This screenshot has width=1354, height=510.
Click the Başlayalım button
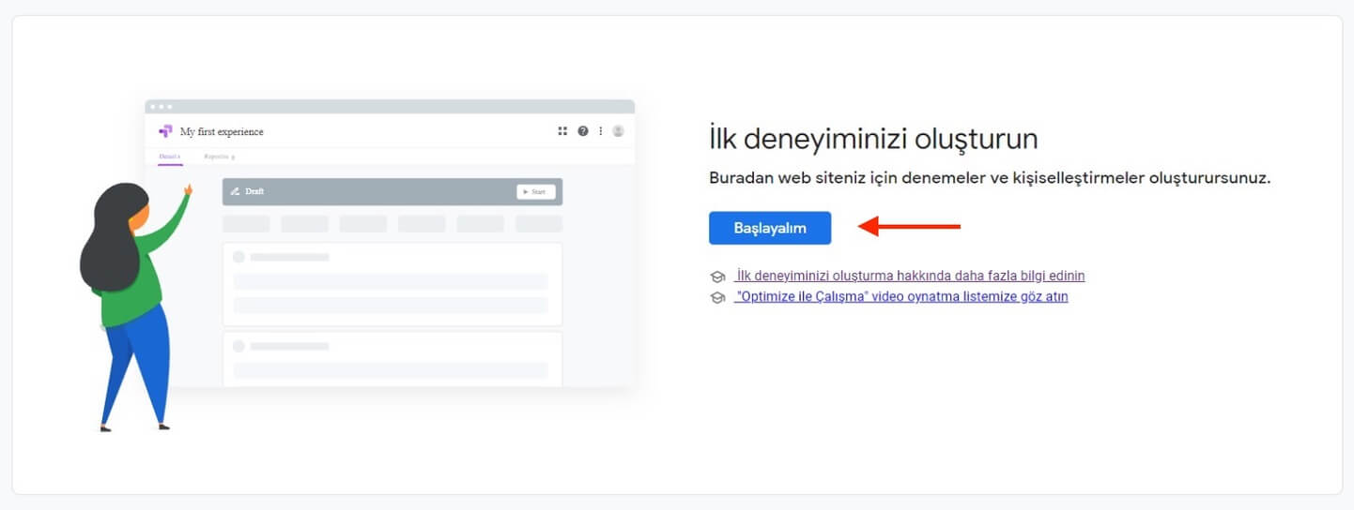click(770, 228)
